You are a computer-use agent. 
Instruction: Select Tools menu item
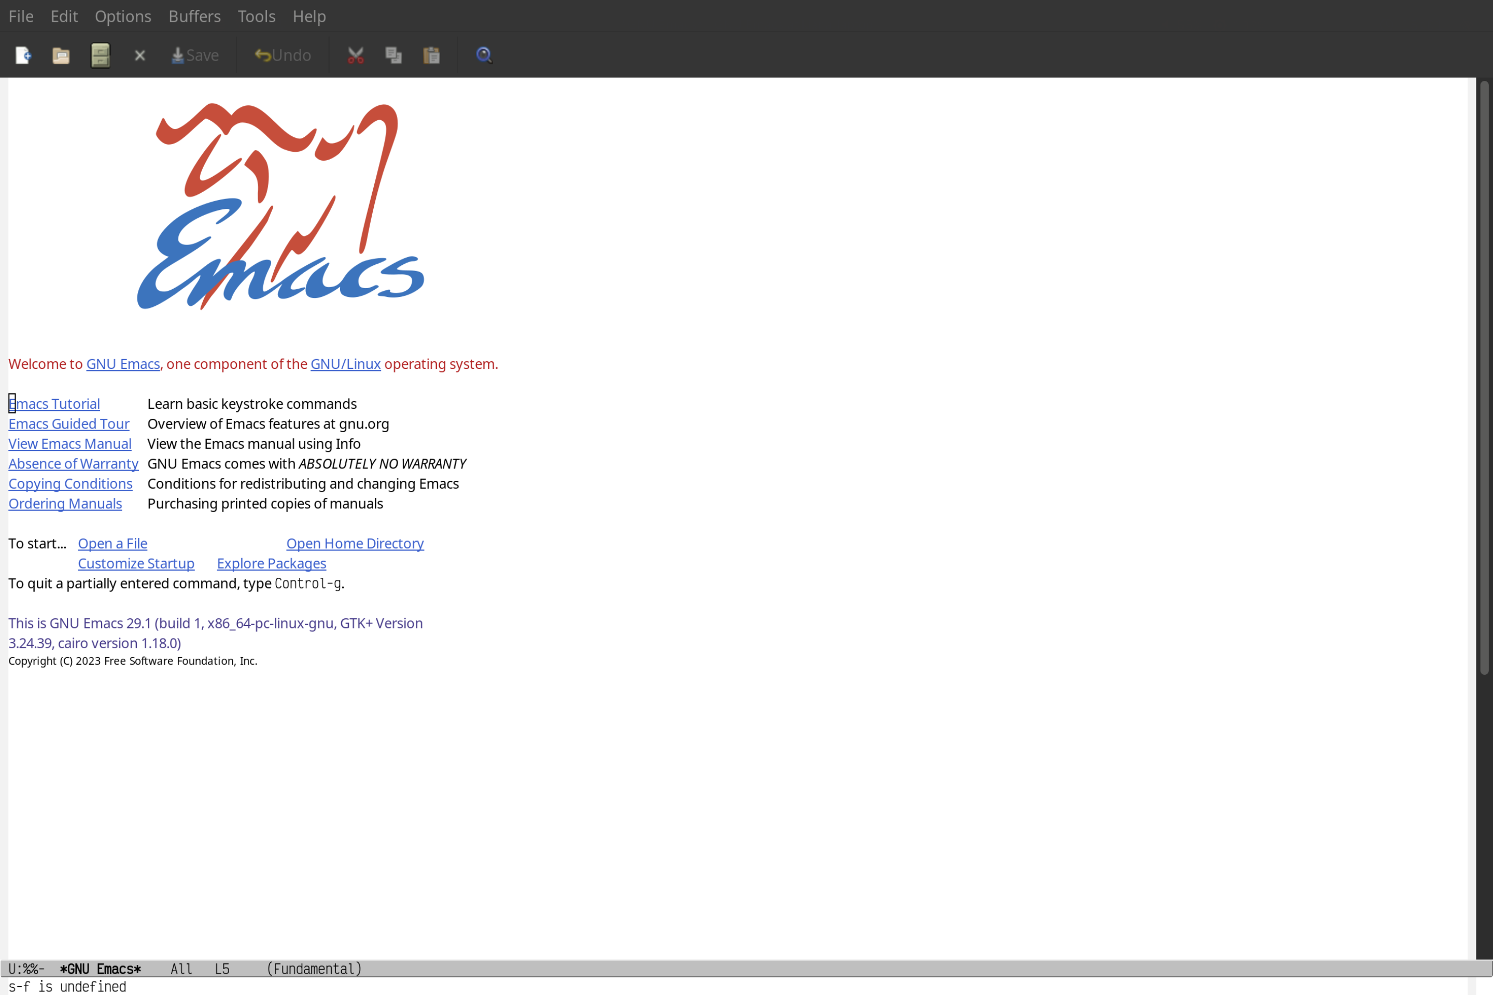256,16
